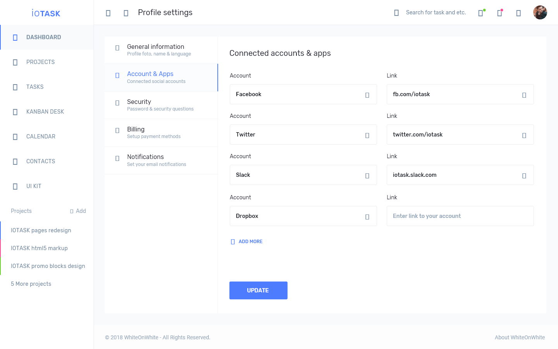Expand the Twitter account dropdown

pos(303,135)
